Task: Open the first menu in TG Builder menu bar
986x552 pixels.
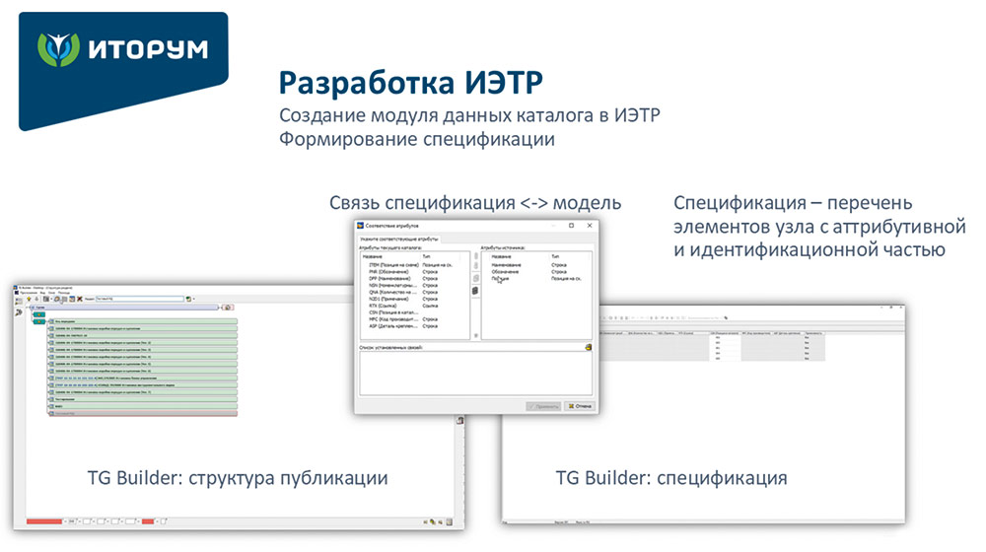Action: coord(24,292)
